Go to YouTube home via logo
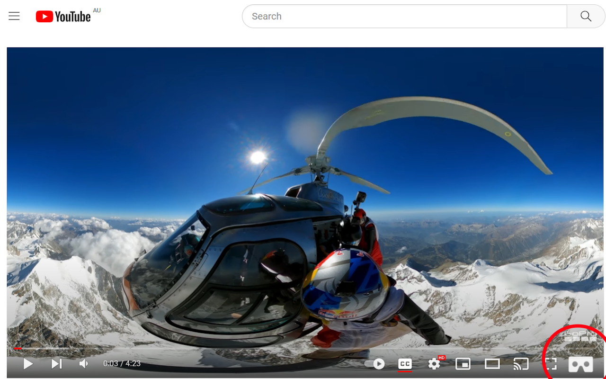Image resolution: width=606 pixels, height=379 pixels. tap(63, 17)
